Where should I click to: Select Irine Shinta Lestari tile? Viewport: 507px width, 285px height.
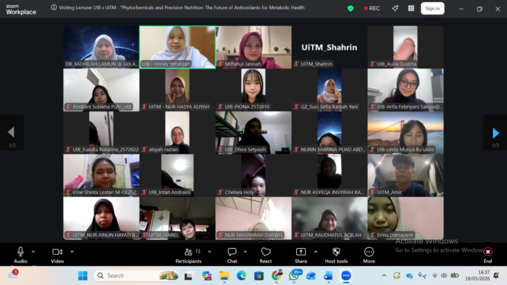101,175
